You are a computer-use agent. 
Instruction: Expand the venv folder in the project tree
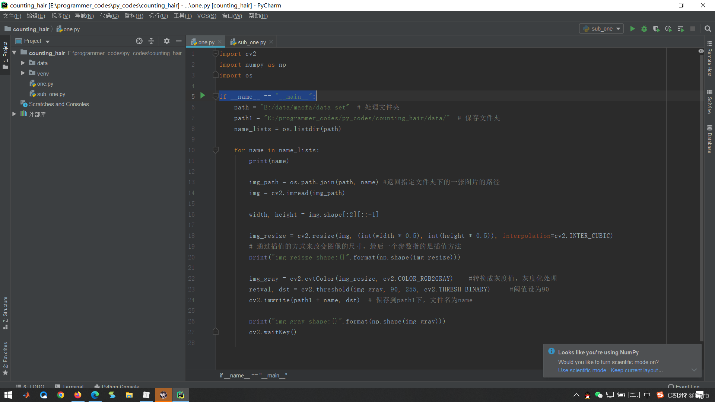pyautogui.click(x=23, y=73)
